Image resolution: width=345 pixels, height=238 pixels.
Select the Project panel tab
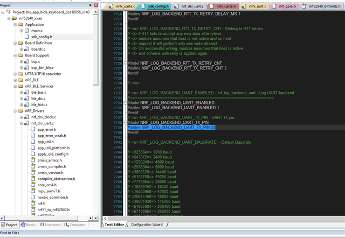pyautogui.click(x=9, y=225)
